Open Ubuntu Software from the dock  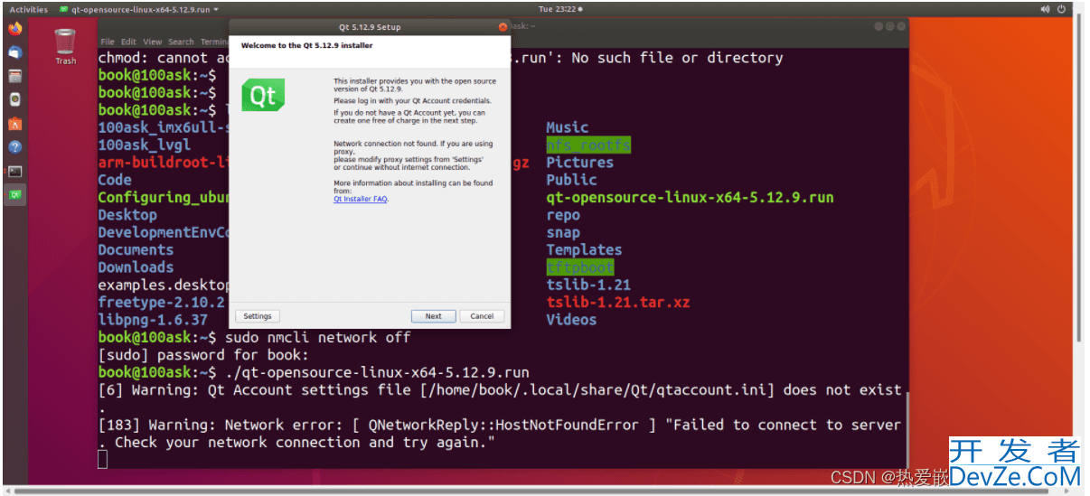tap(14, 123)
